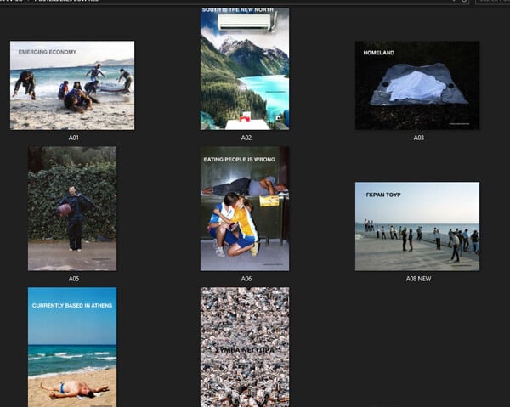510x407 pixels.
Task: Focus the search box at top right
Action: [493, 2]
